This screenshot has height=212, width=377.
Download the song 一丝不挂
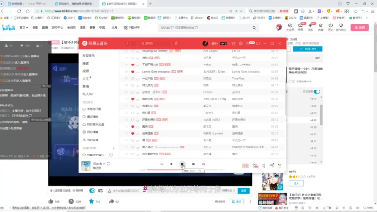coord(138,79)
